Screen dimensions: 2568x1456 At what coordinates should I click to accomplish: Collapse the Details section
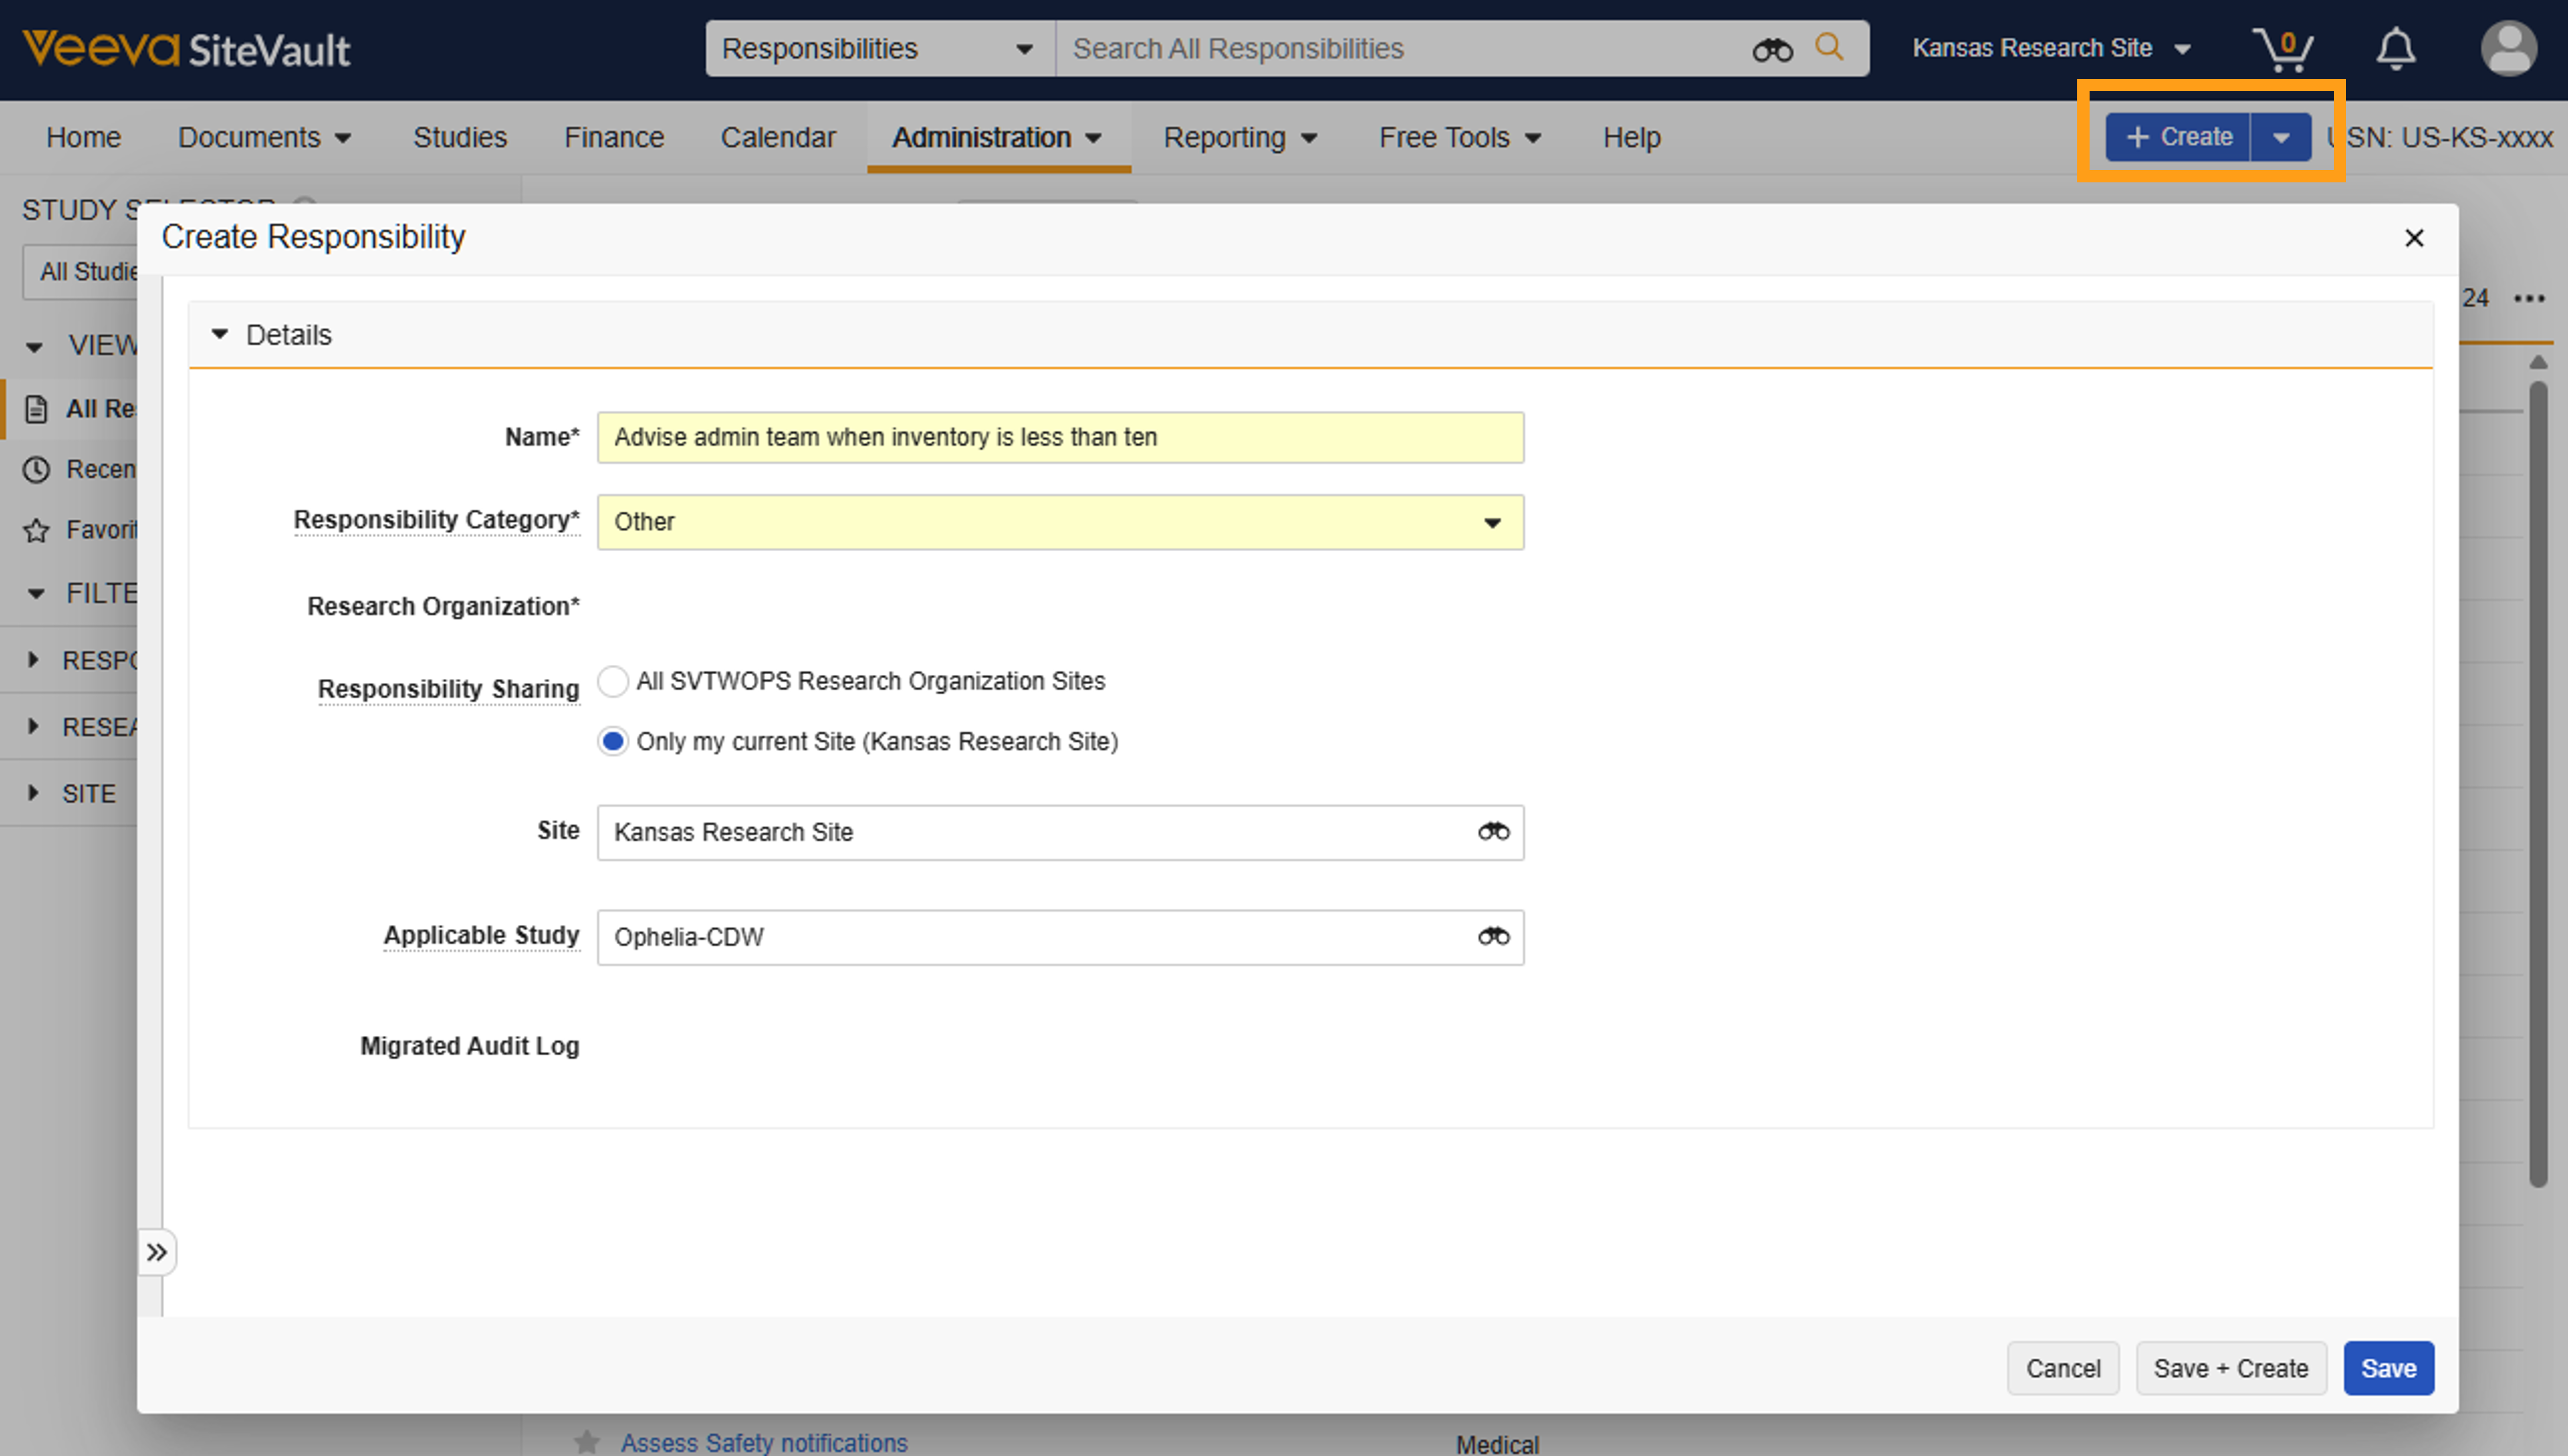tap(220, 334)
